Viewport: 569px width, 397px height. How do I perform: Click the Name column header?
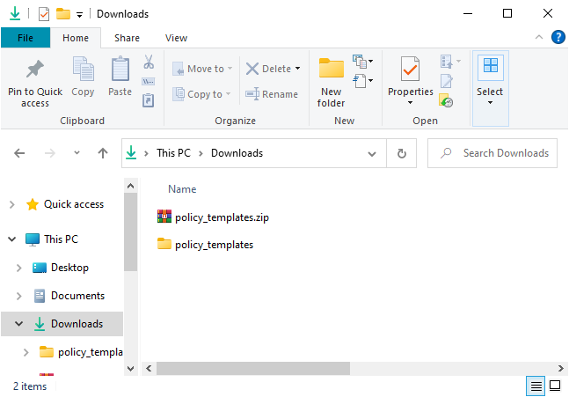182,189
